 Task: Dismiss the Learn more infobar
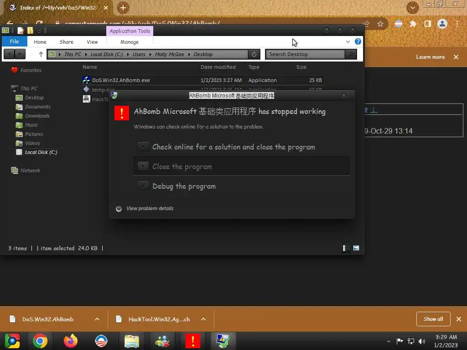(x=456, y=57)
